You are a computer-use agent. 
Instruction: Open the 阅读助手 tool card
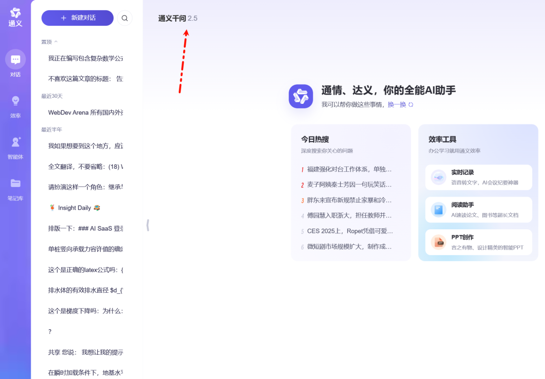(x=478, y=210)
